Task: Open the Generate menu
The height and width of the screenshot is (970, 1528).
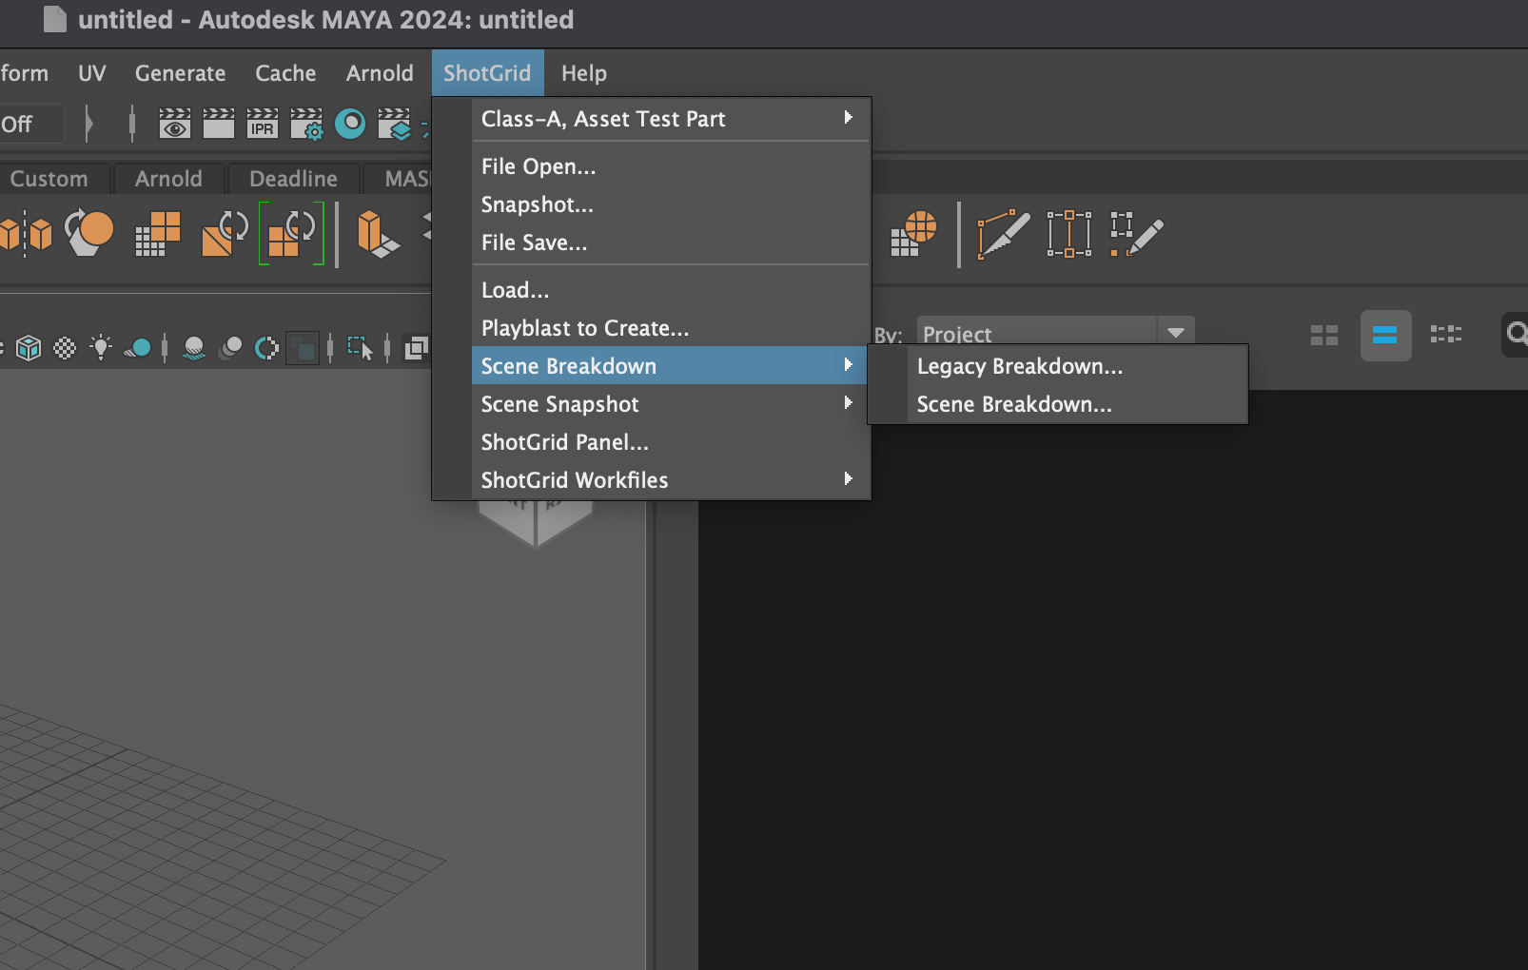Action: (x=181, y=73)
